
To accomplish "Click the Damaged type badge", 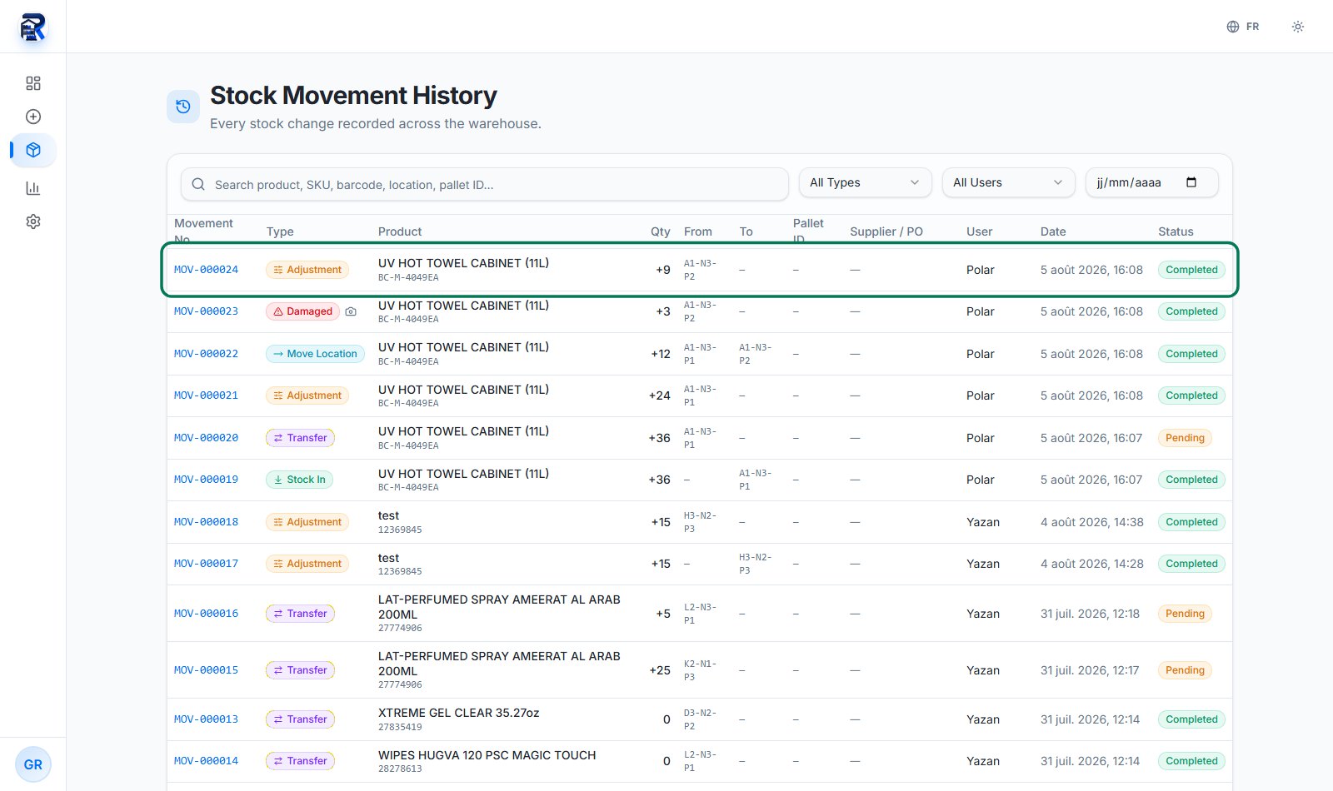I will [302, 311].
